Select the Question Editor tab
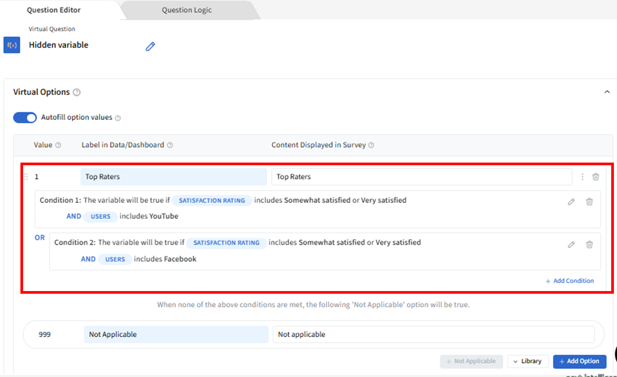Screen dimensions: 617x377 54,10
